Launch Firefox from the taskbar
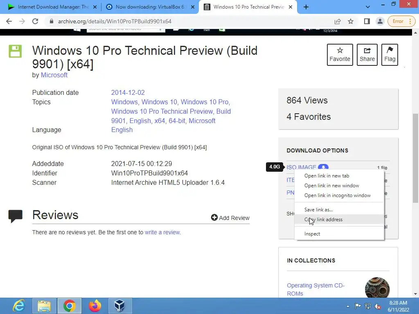The width and height of the screenshot is (419, 314). pyautogui.click(x=95, y=306)
